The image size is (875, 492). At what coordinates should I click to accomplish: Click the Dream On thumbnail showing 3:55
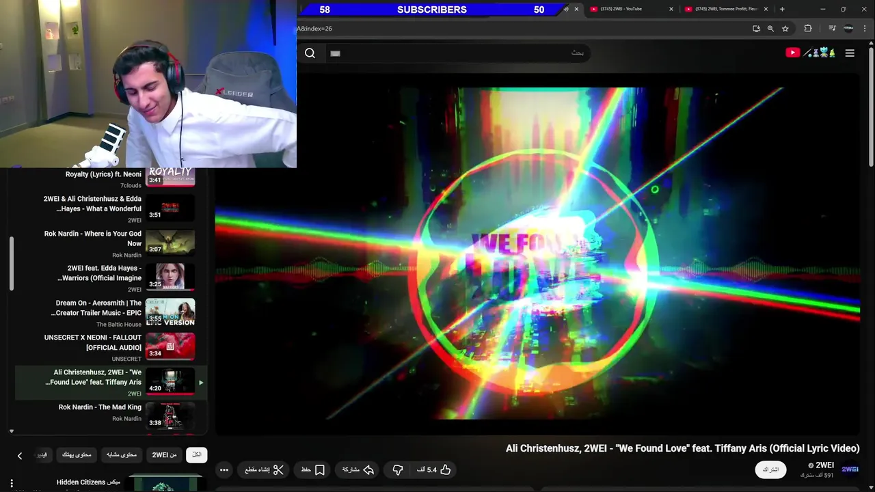click(170, 312)
